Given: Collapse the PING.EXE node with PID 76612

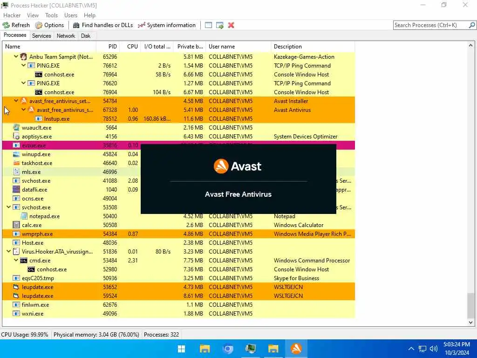Looking at the screenshot, I should (x=23, y=65).
